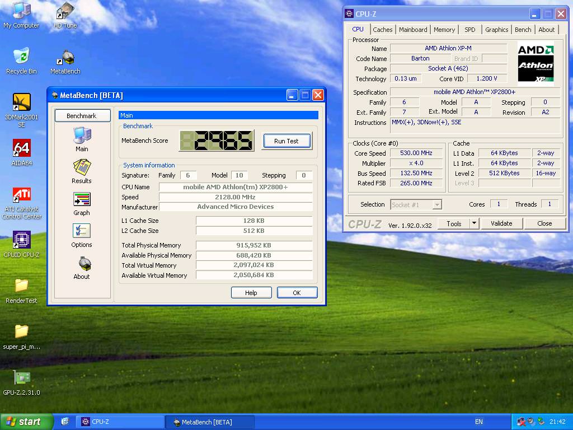This screenshot has width=573, height=430.
Task: Switch to the SPD tab in CPU-Z
Action: [470, 30]
